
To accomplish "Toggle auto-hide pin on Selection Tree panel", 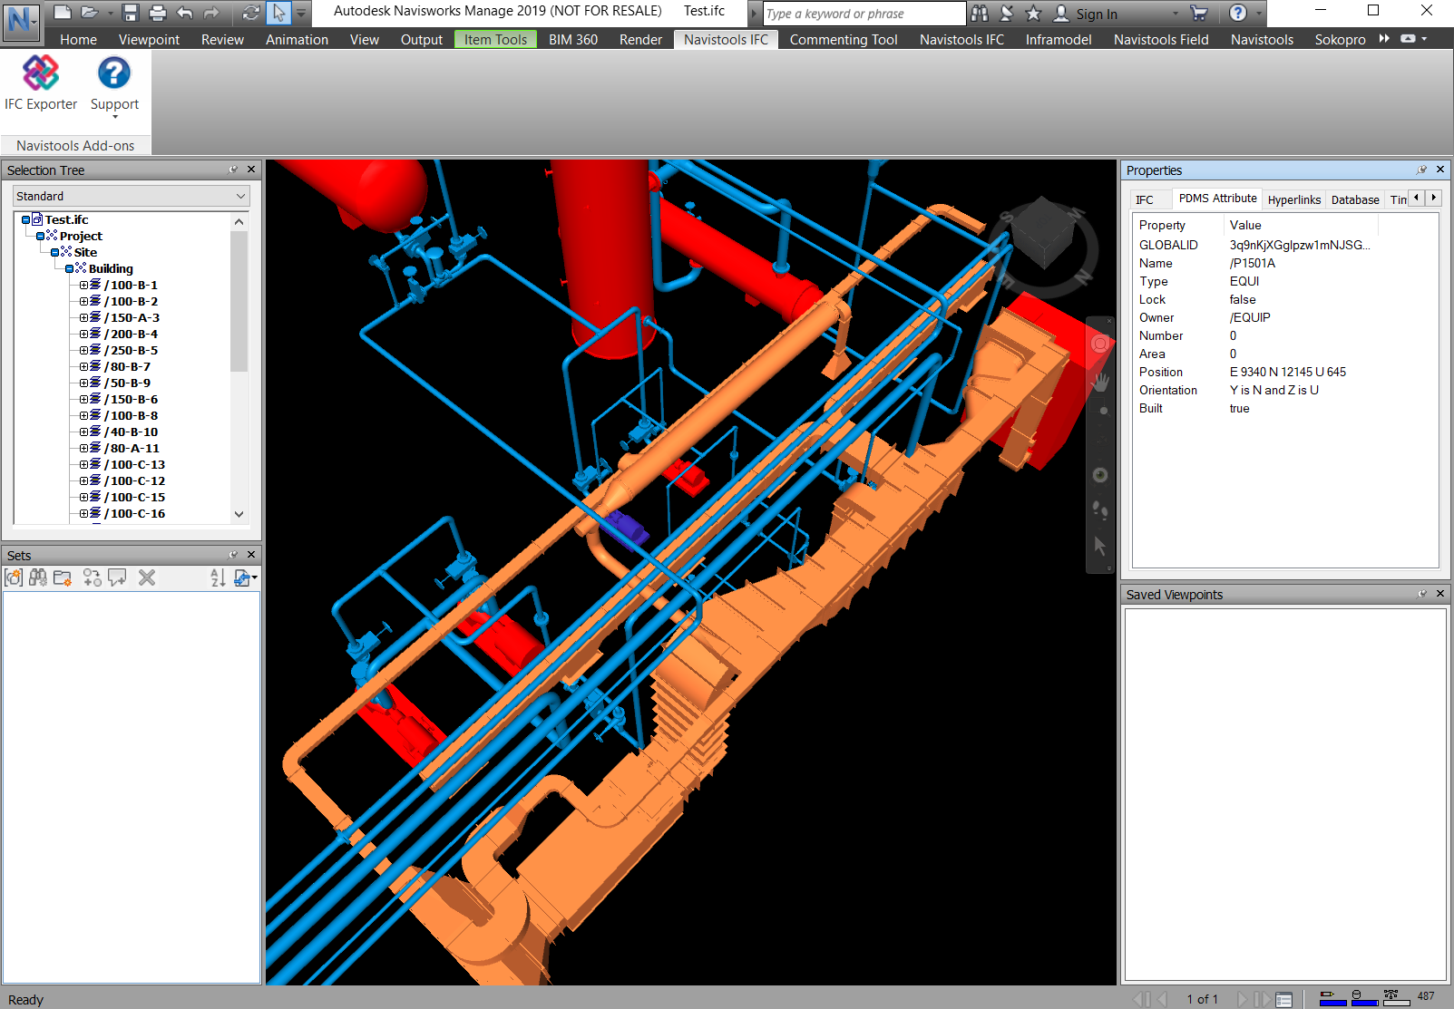I will [233, 170].
